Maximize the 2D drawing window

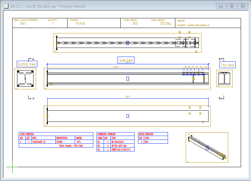[x=232, y=6]
